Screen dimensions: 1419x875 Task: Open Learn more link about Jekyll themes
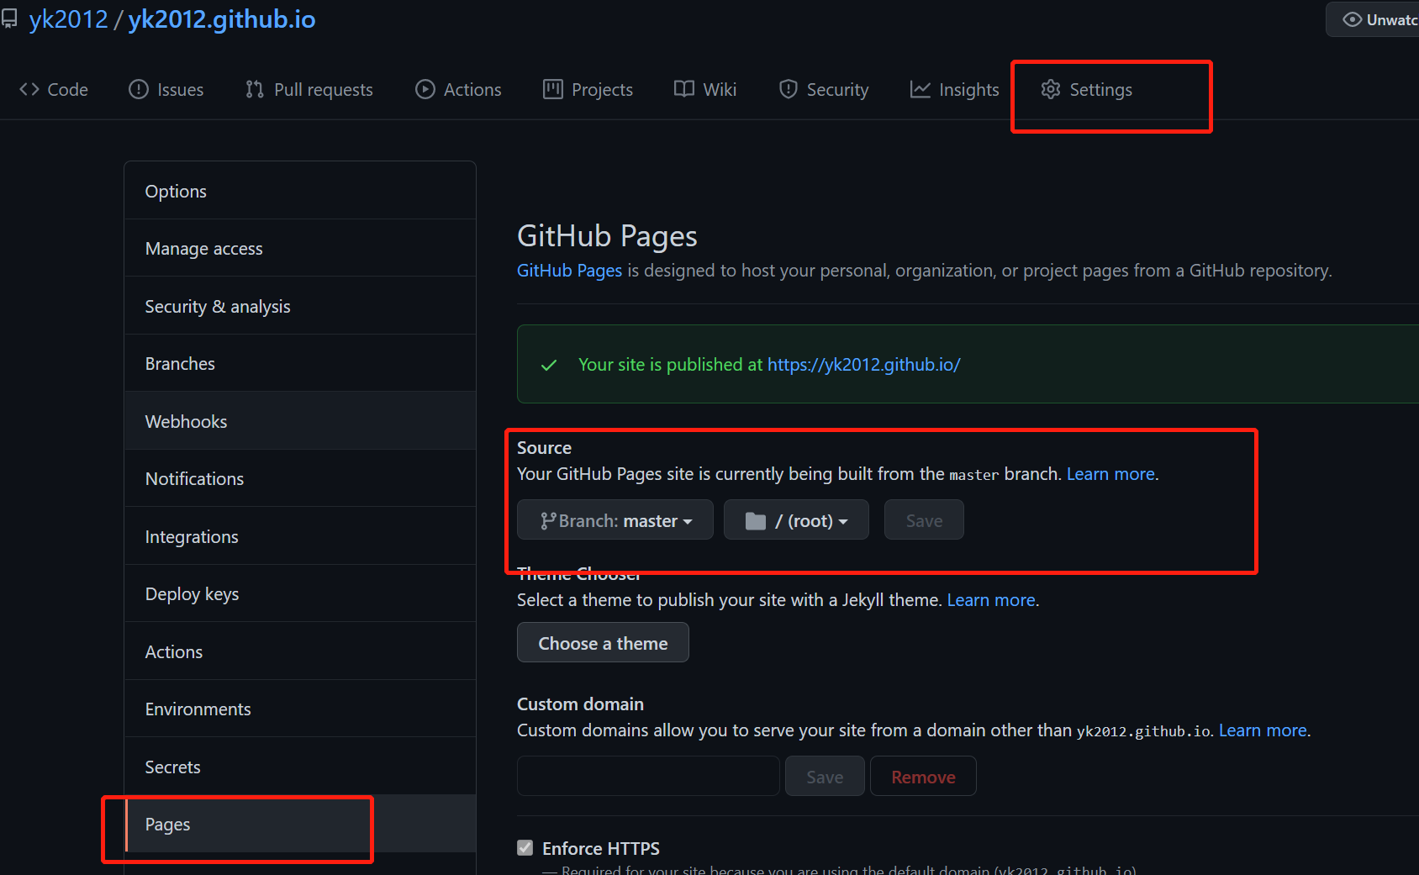point(991,600)
